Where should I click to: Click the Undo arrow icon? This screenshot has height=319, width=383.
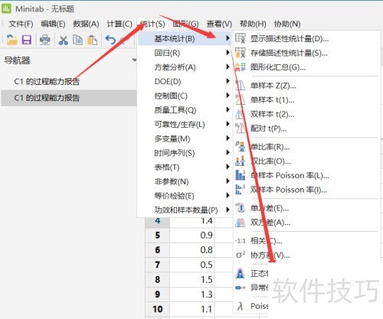[110, 40]
